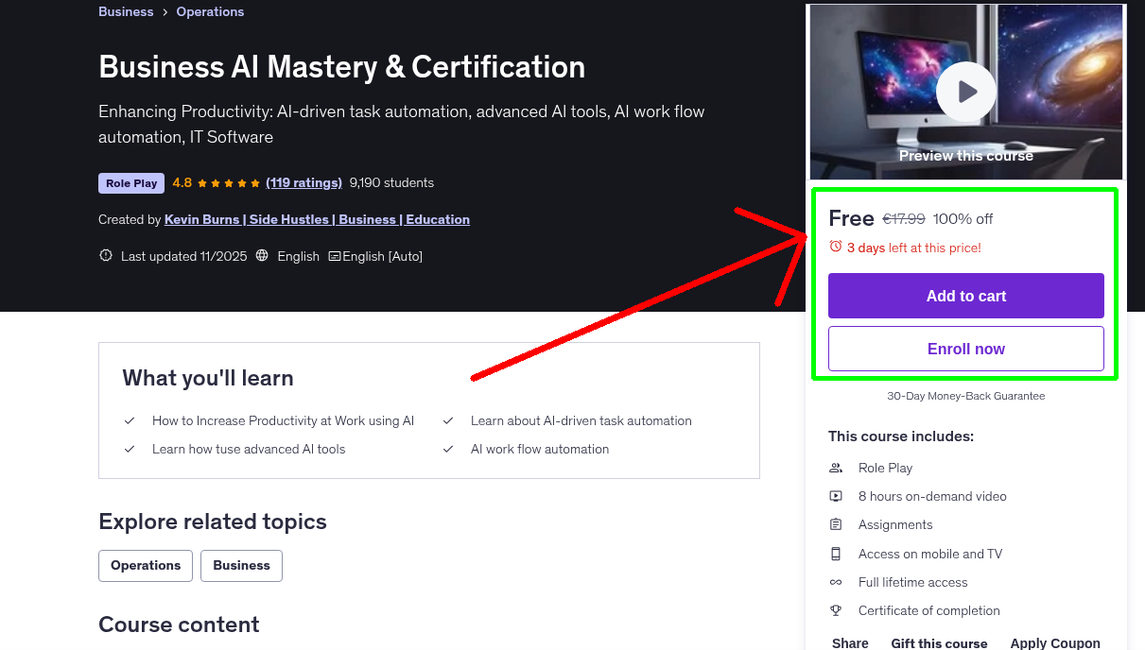Play the course preview video
Viewport: 1145px width, 650px height.
[965, 91]
